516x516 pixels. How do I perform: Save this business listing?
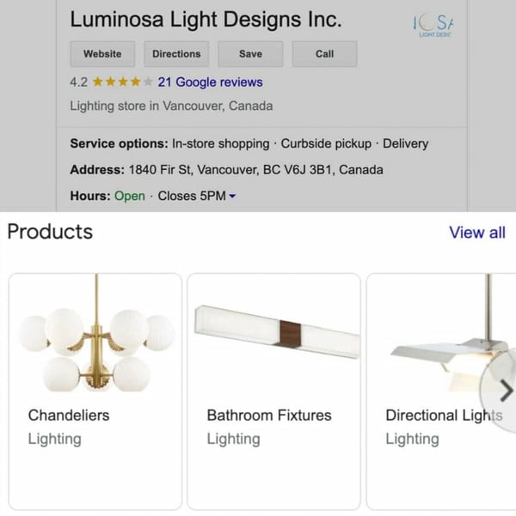[x=250, y=54]
